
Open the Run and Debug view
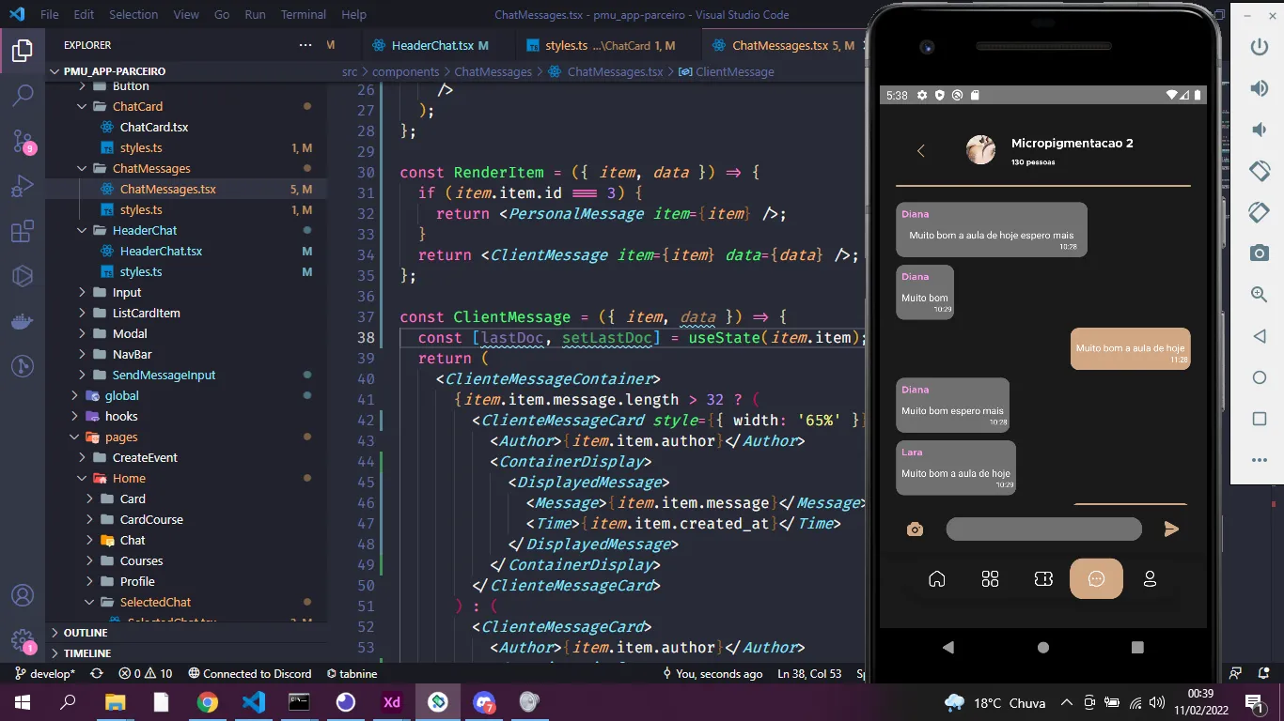point(23,186)
